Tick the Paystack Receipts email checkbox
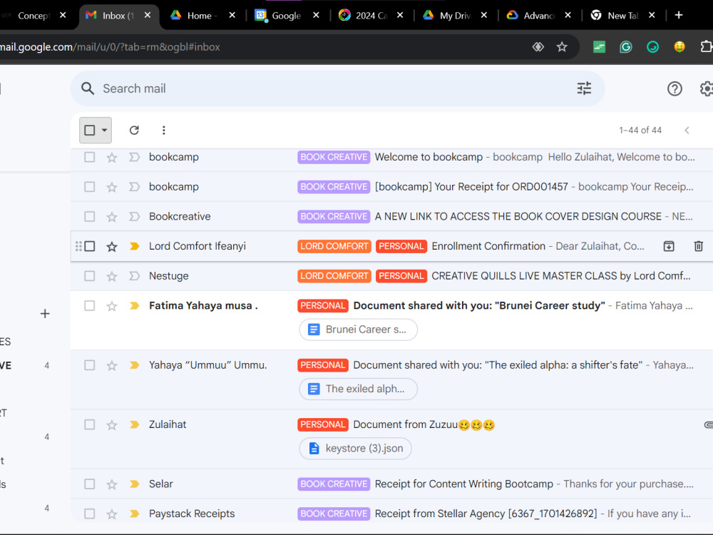 coord(90,514)
